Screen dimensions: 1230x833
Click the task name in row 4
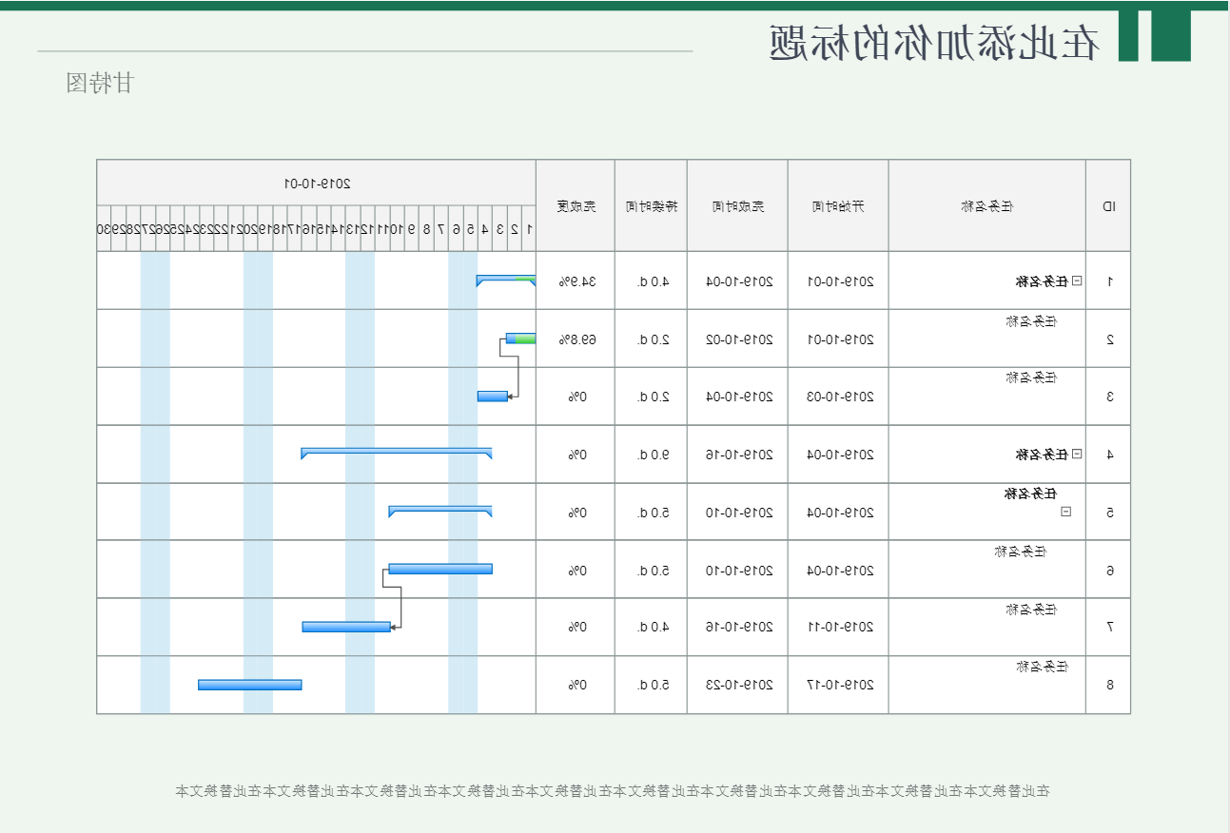[1042, 455]
